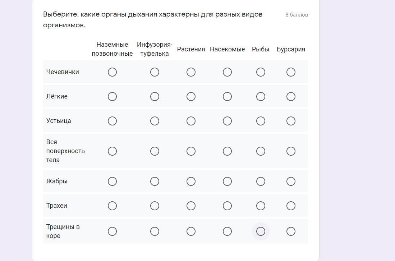Viewport: 395px width, 261px height.
Task: Select Трещины в коре for Рыбы
Action: coord(261,232)
